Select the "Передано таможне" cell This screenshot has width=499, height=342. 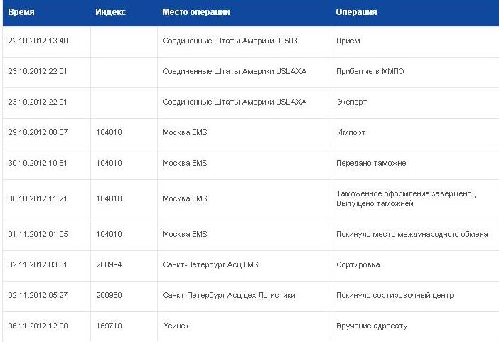(x=371, y=163)
